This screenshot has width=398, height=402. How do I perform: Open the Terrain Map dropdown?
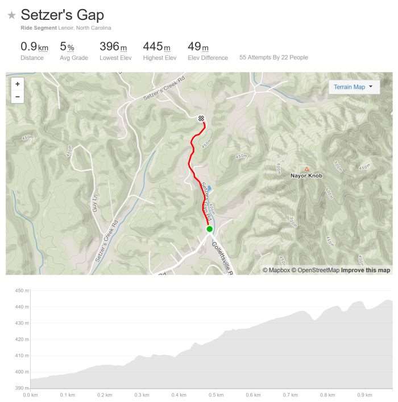point(354,87)
